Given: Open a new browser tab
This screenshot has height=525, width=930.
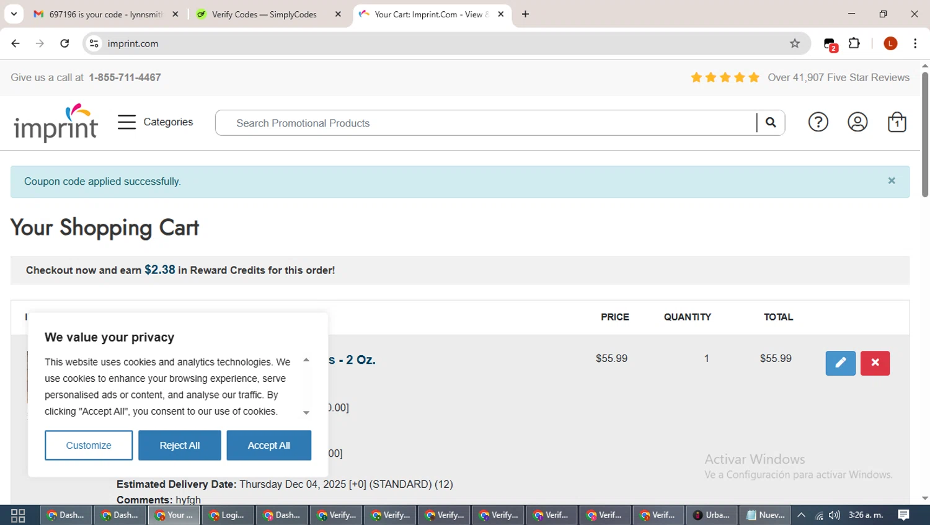Looking at the screenshot, I should tap(526, 14).
